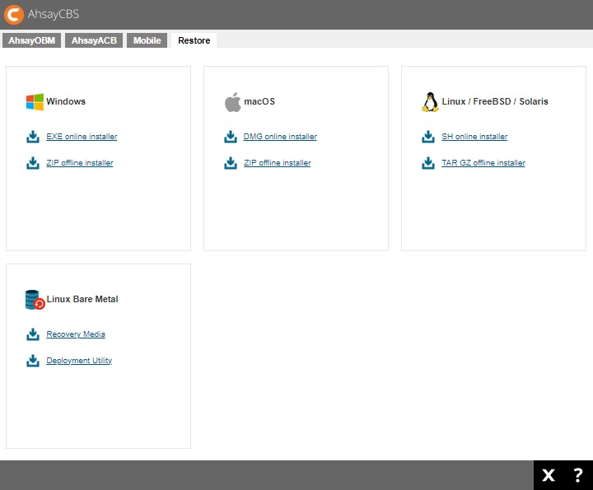Click download icon beside TAR GZ offline installer
Image resolution: width=593 pixels, height=490 pixels.
coord(428,163)
